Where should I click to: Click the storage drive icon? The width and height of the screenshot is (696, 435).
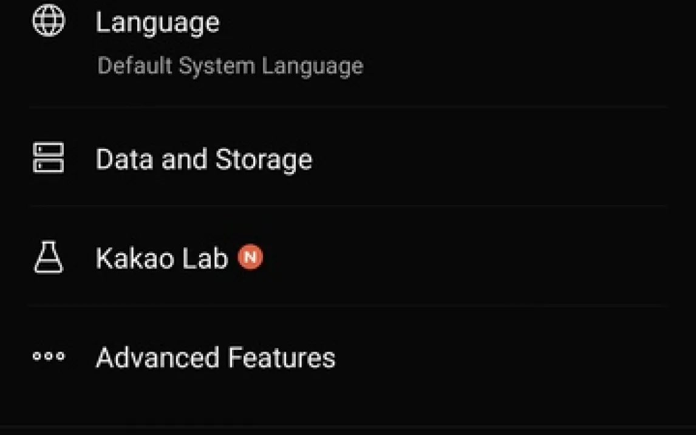(x=49, y=158)
